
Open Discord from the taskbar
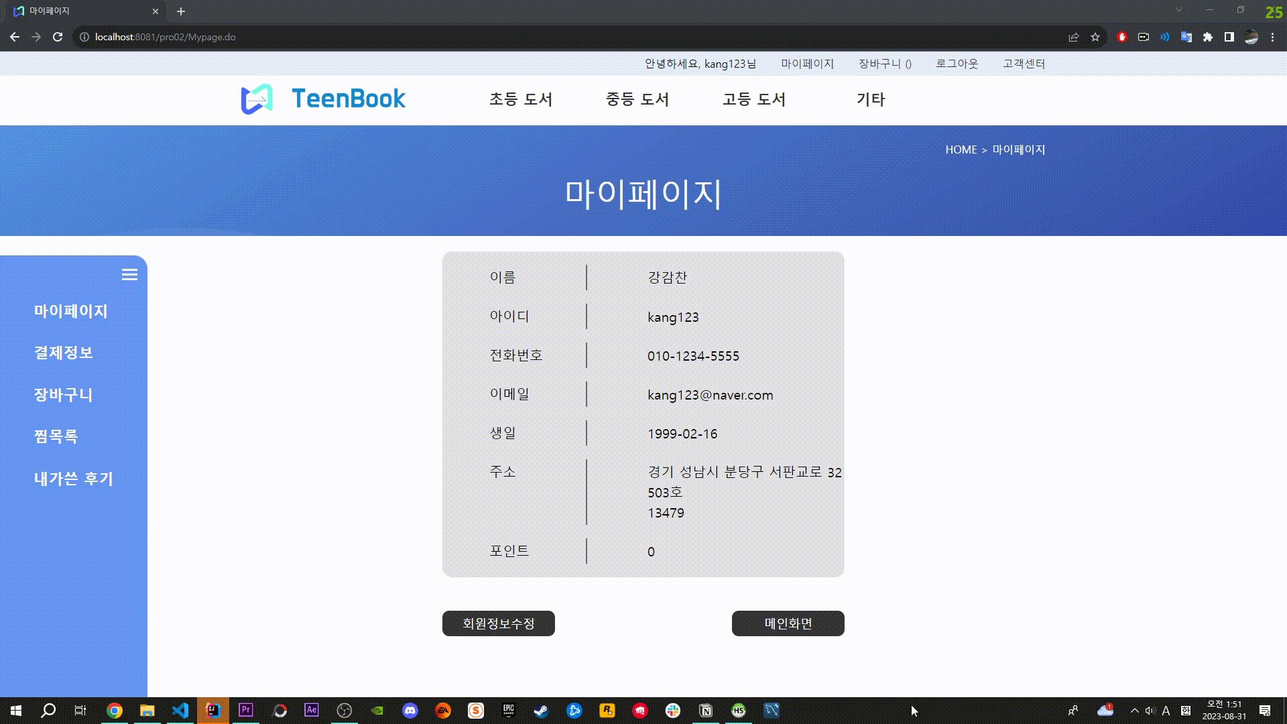coord(410,711)
